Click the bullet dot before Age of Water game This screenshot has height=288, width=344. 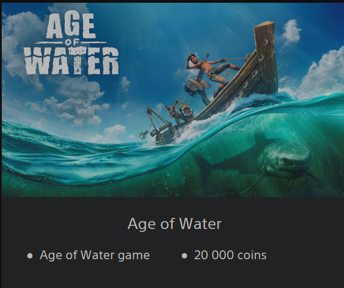[x=30, y=256]
